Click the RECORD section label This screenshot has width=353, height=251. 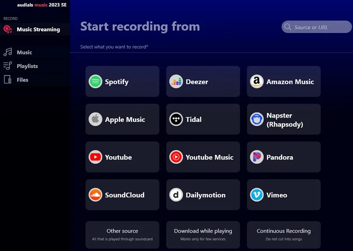point(10,18)
